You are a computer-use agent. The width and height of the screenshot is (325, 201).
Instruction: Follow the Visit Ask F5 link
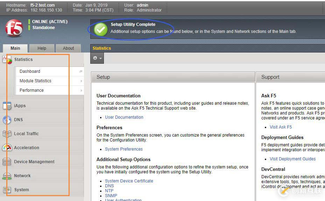281,127
